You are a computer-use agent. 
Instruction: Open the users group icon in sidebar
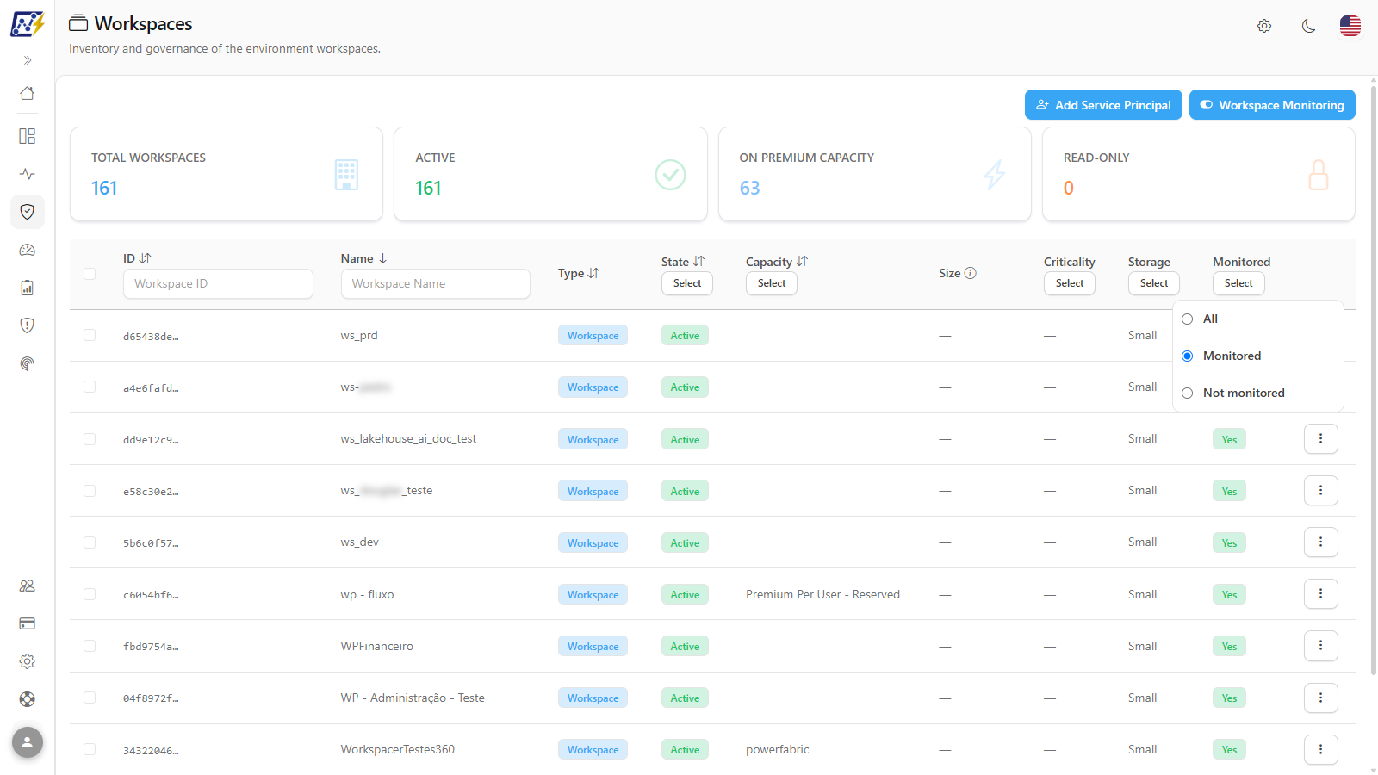point(28,586)
